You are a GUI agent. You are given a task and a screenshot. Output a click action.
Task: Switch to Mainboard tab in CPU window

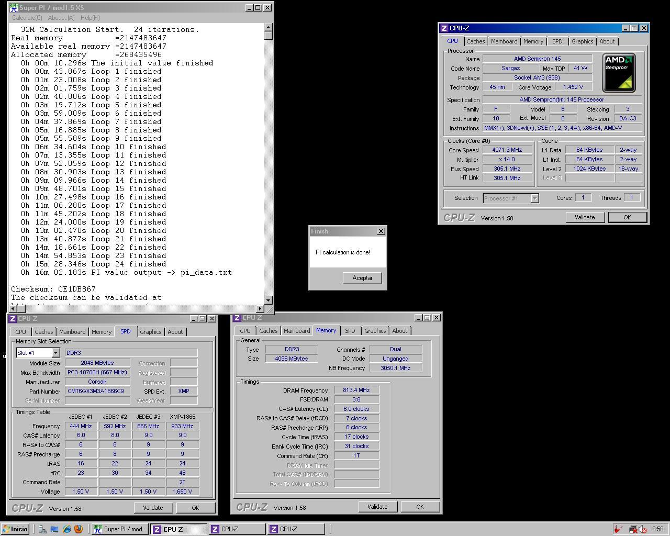click(x=504, y=41)
